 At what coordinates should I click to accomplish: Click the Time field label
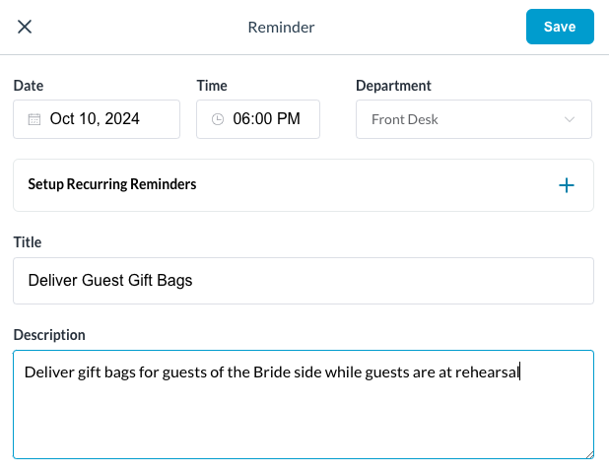tap(212, 86)
